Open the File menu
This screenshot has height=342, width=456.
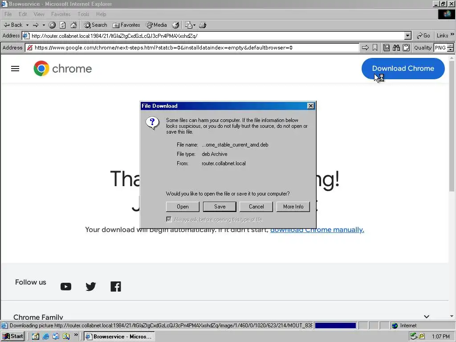[8, 14]
